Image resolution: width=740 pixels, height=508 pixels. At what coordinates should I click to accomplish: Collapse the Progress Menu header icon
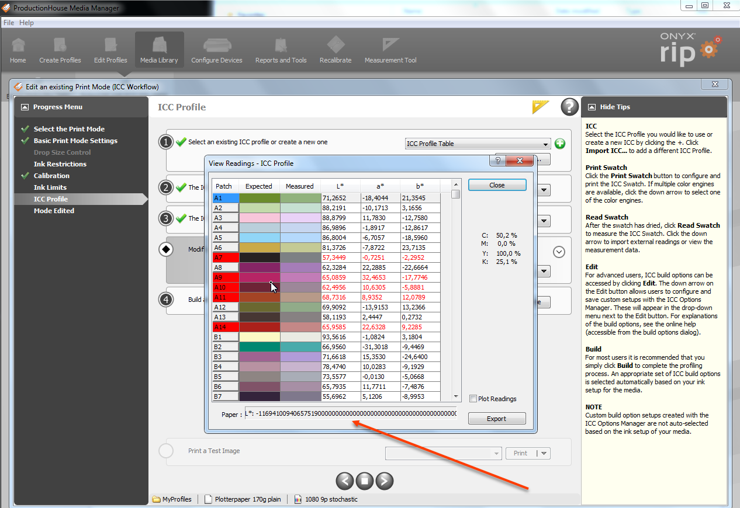[25, 107]
